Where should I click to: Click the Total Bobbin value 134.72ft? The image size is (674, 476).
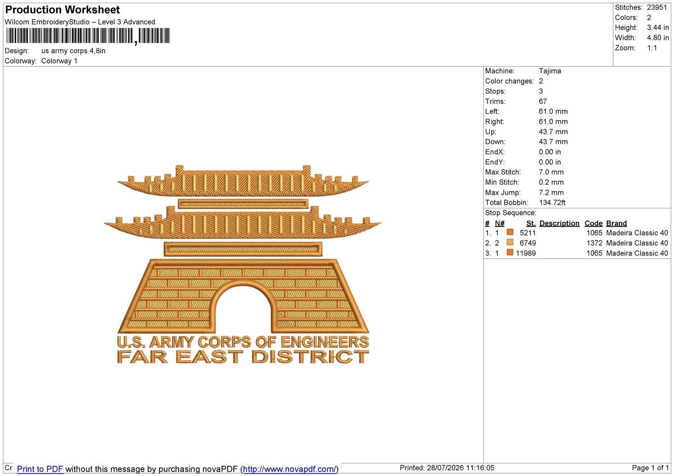coord(552,202)
